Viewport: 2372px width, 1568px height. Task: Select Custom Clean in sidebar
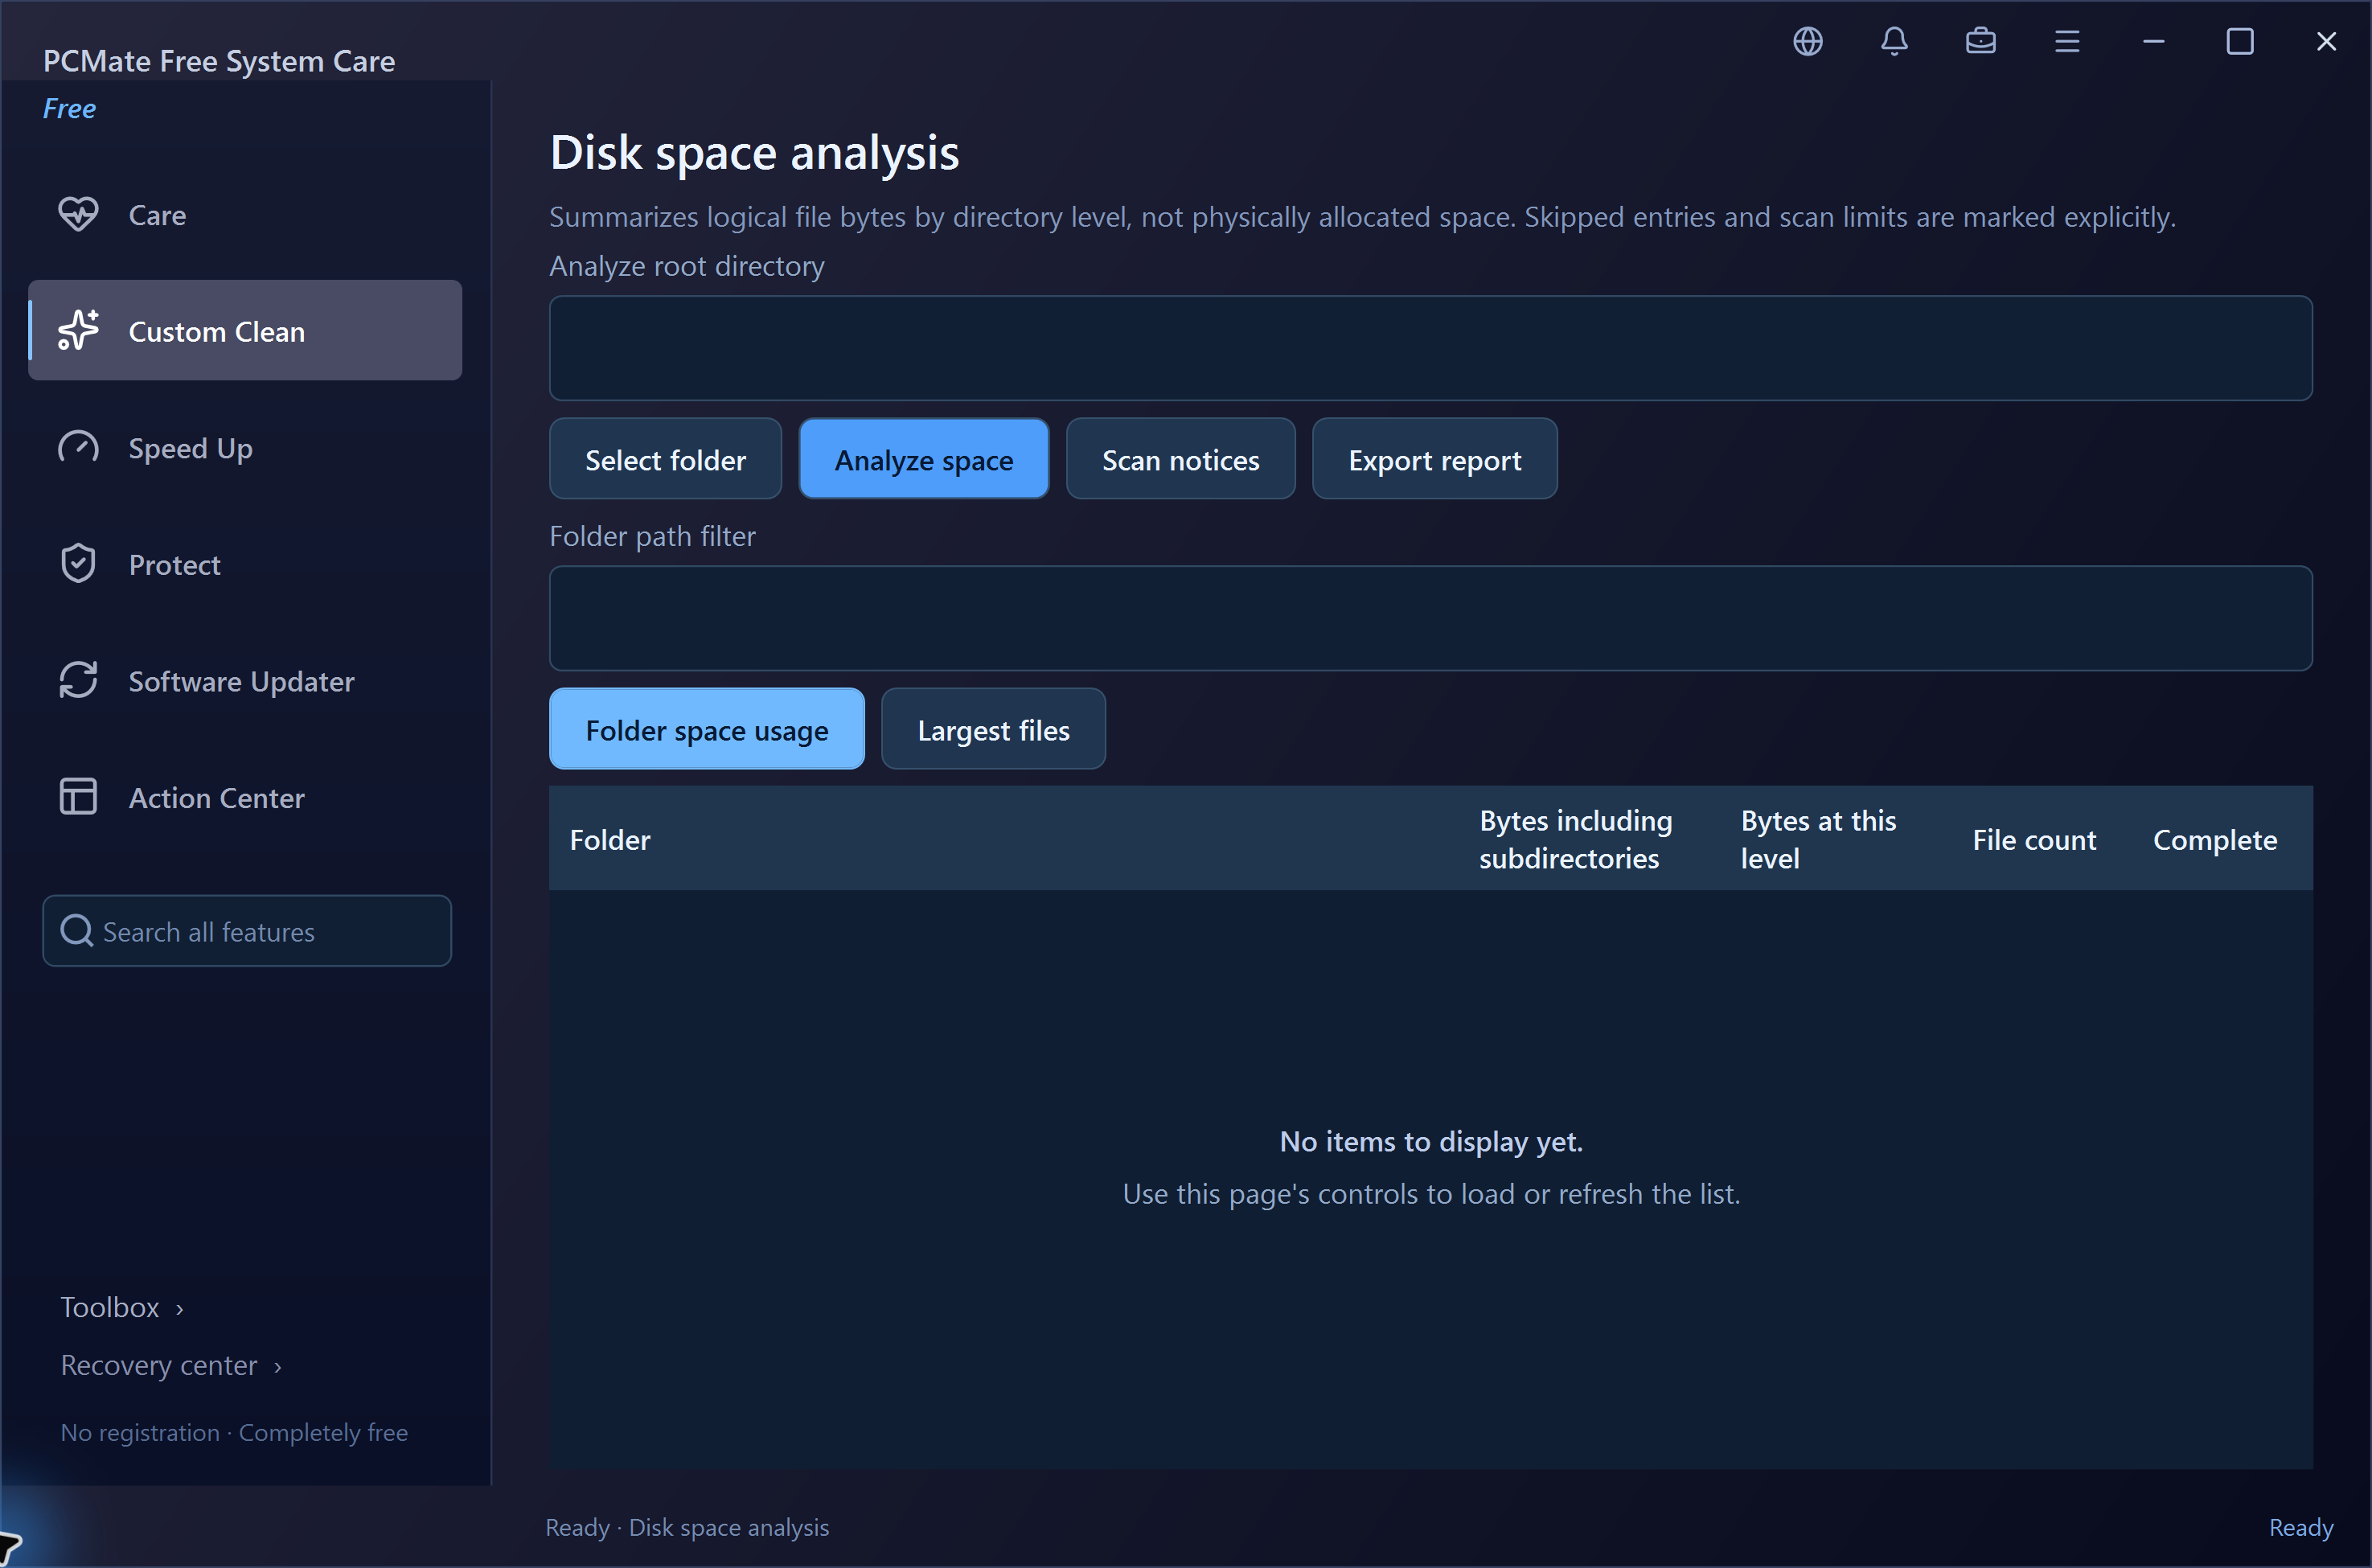(245, 330)
